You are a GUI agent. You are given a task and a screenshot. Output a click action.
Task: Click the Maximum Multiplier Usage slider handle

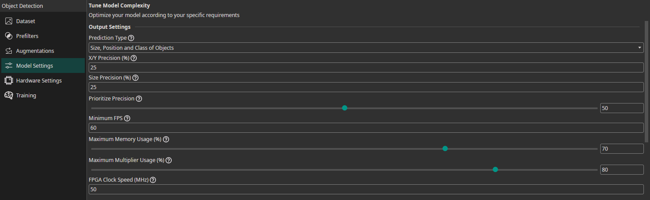(x=495, y=169)
